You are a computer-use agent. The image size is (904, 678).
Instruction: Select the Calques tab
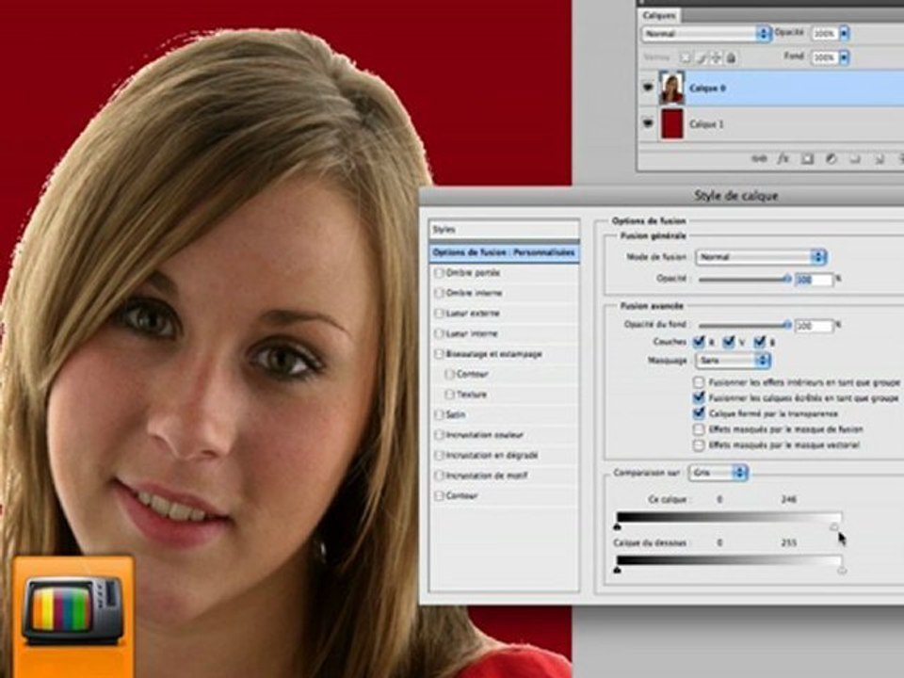[x=659, y=16]
